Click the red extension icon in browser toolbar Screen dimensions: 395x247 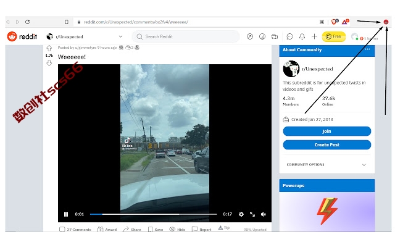pos(386,22)
